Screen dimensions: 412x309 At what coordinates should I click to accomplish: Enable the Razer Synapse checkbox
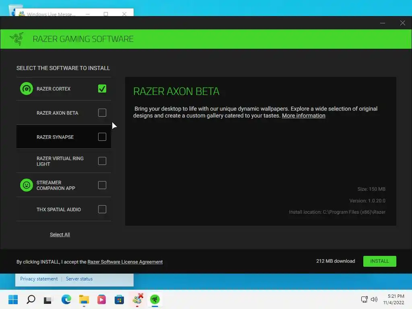pos(102,137)
